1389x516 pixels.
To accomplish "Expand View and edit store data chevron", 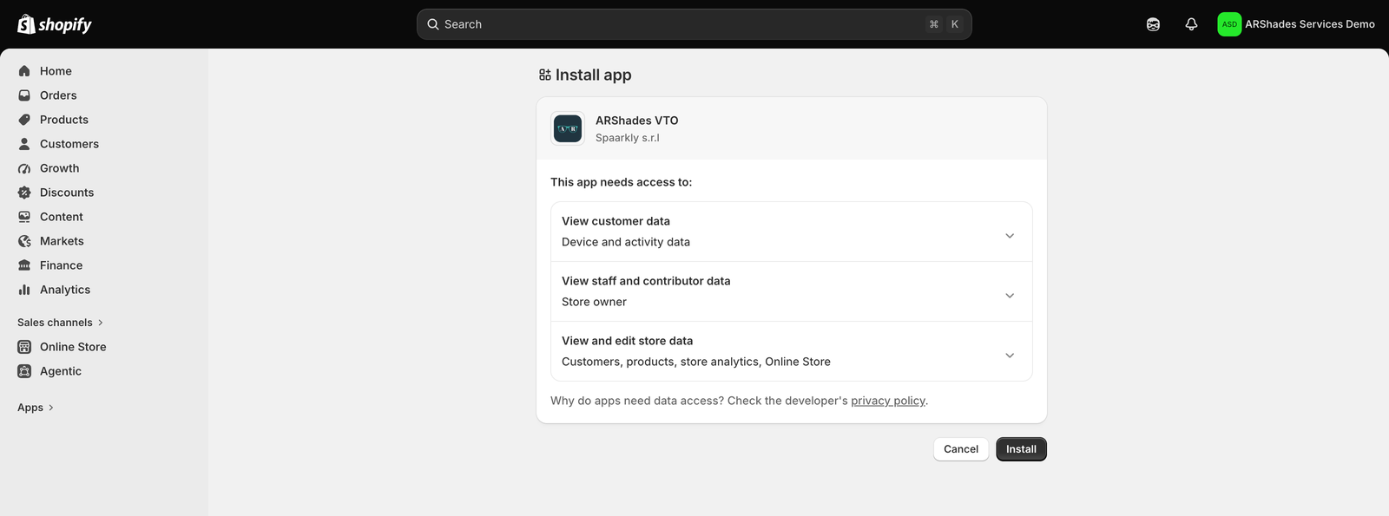I will coord(1010,356).
